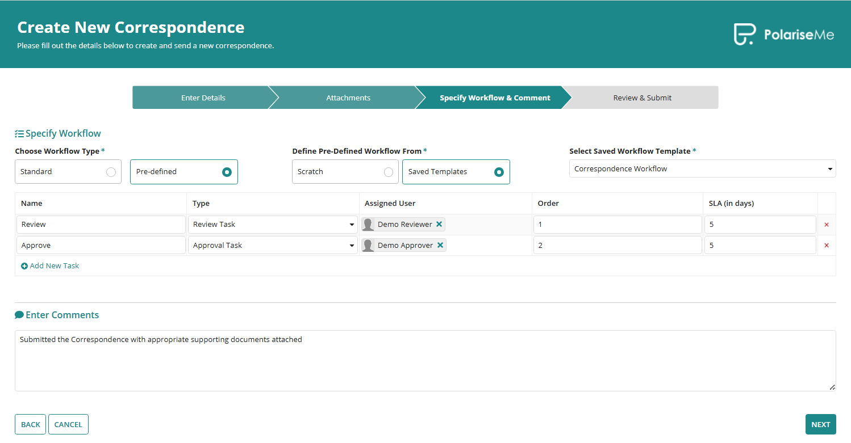Go to the Attachments step
The width and height of the screenshot is (851, 443).
(x=348, y=98)
